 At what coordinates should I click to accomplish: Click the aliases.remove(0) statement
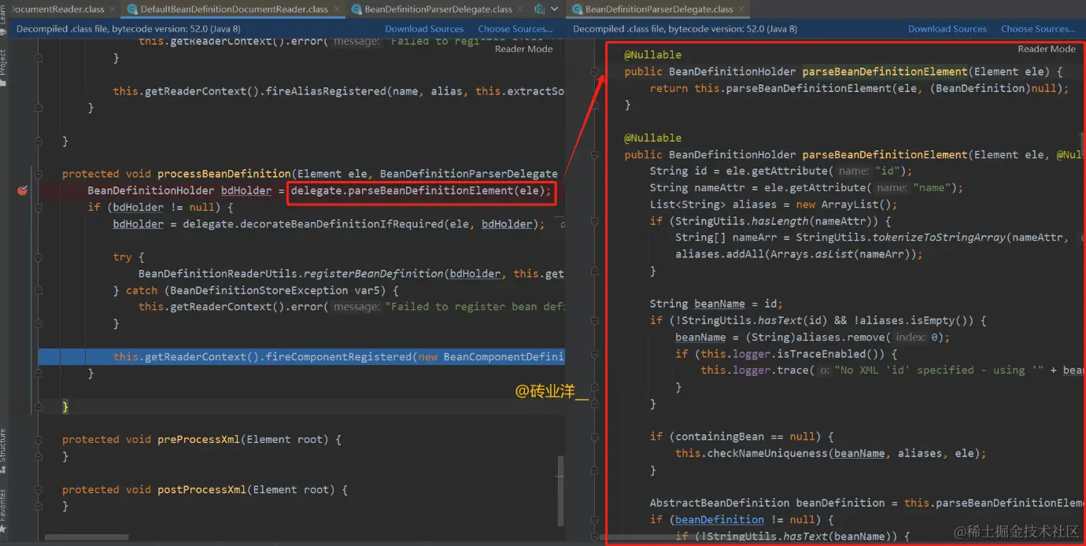click(x=813, y=338)
